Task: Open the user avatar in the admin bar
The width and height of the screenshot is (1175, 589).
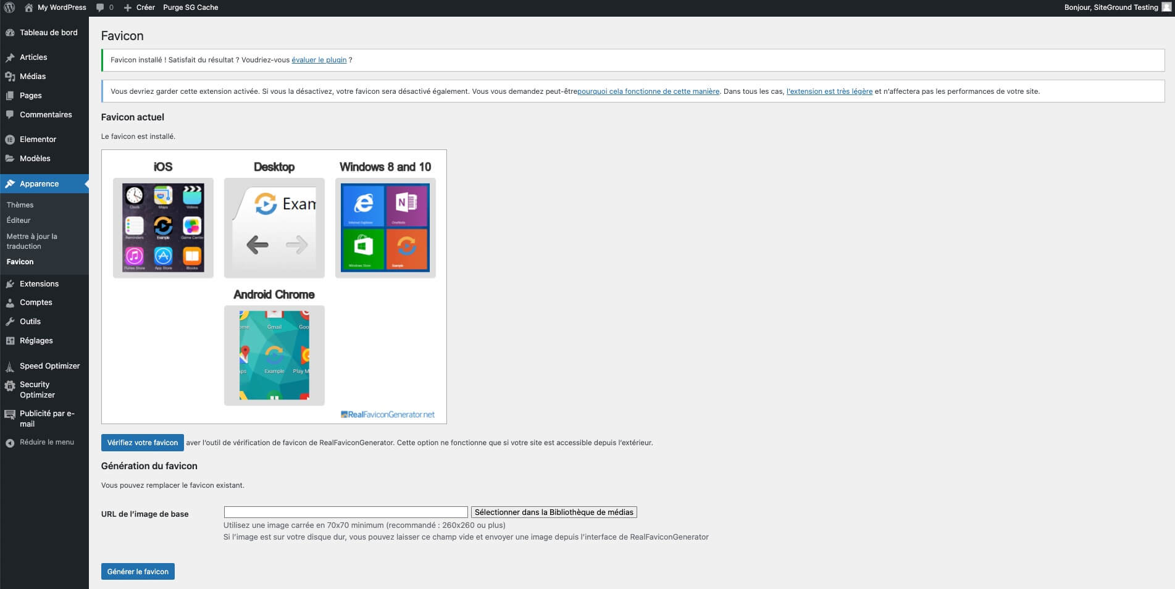Action: 1166,7
